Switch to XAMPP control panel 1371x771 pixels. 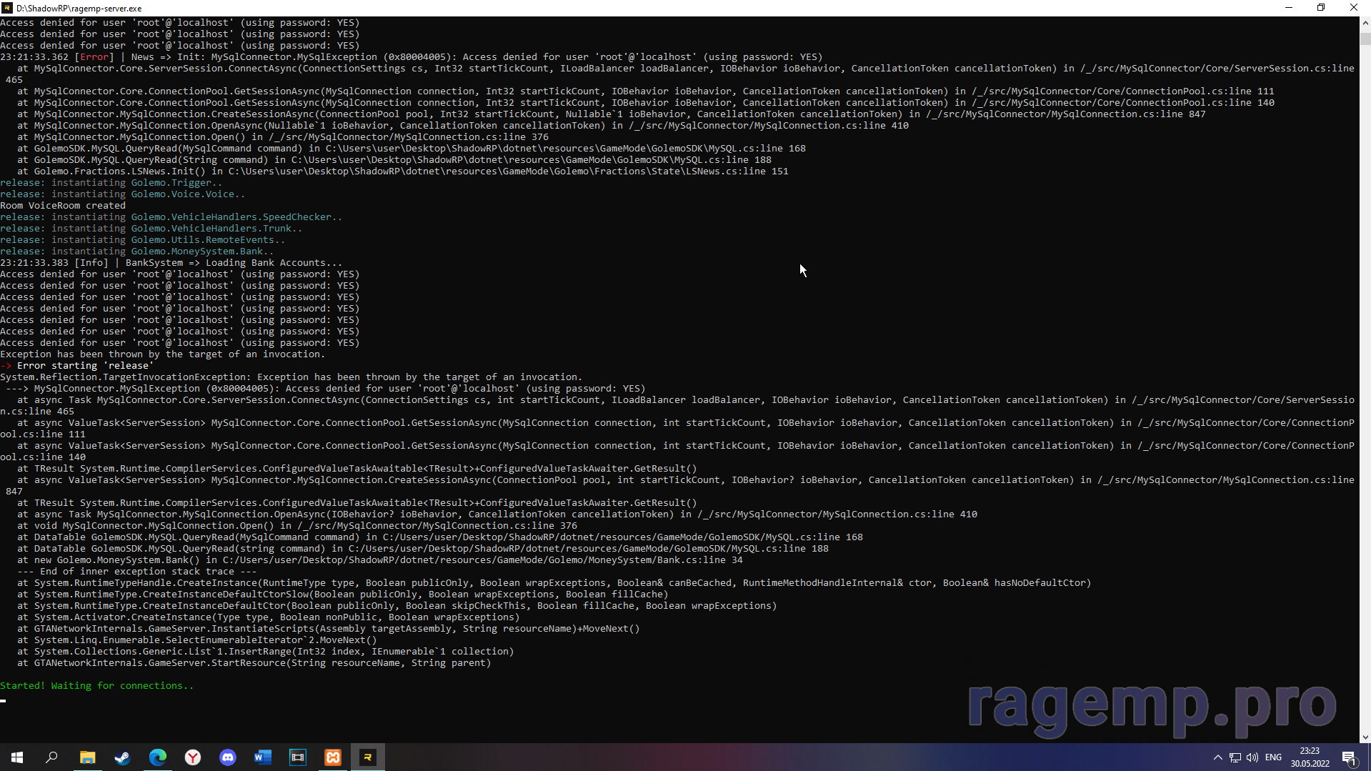[333, 757]
